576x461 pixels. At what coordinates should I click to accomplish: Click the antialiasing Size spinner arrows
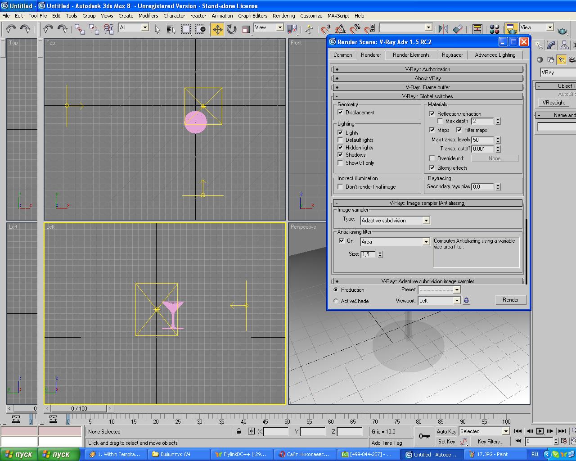(380, 254)
